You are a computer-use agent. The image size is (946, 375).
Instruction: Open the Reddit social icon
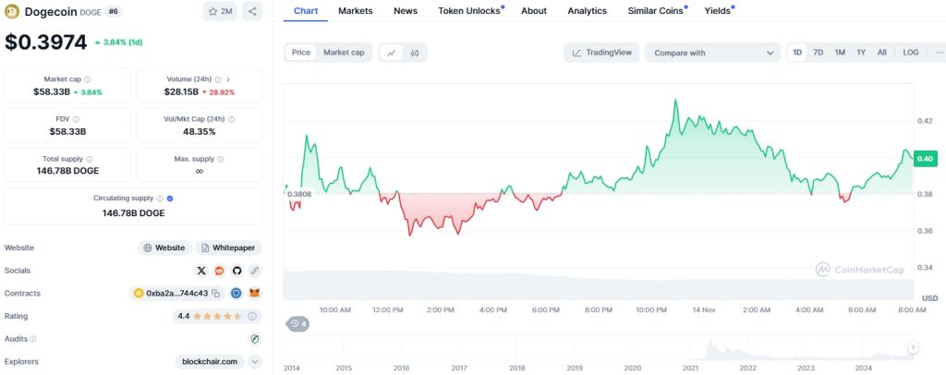pos(220,271)
